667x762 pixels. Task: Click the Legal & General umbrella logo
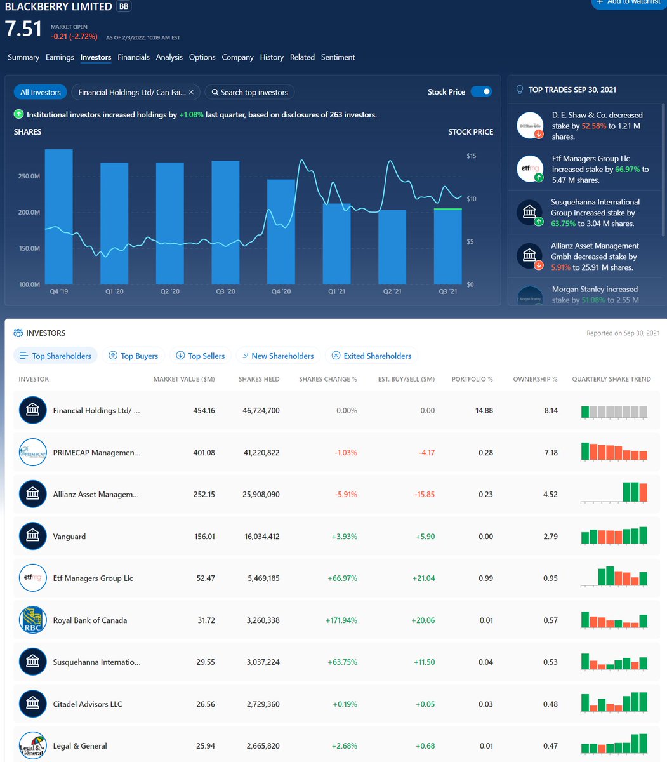32,746
